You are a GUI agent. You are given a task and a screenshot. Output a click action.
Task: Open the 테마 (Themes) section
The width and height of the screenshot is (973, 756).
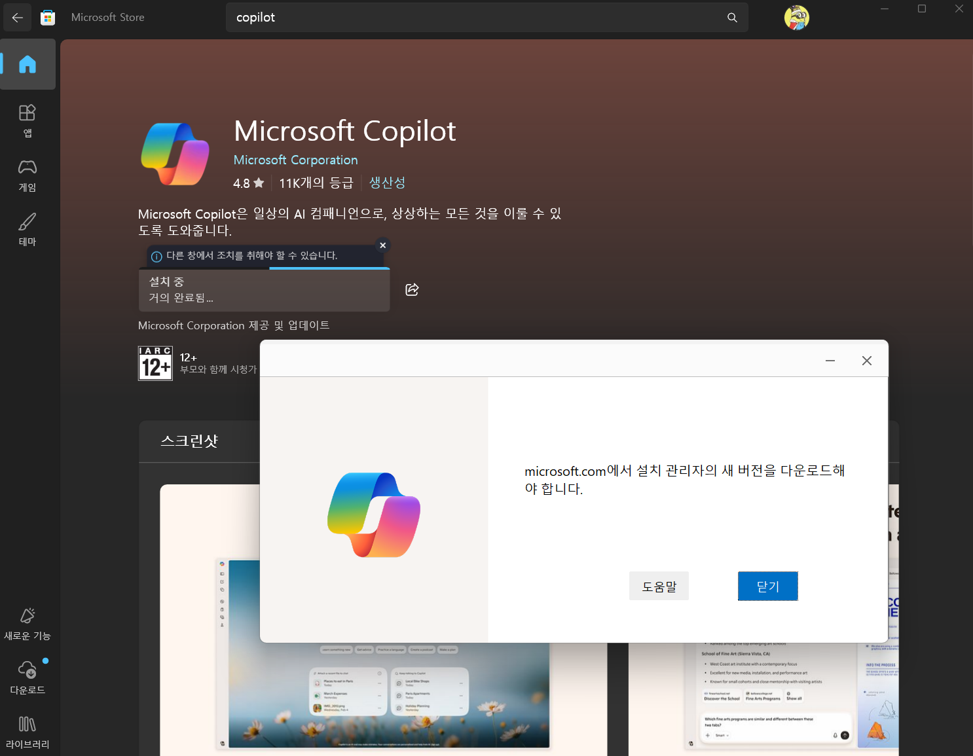pos(28,230)
